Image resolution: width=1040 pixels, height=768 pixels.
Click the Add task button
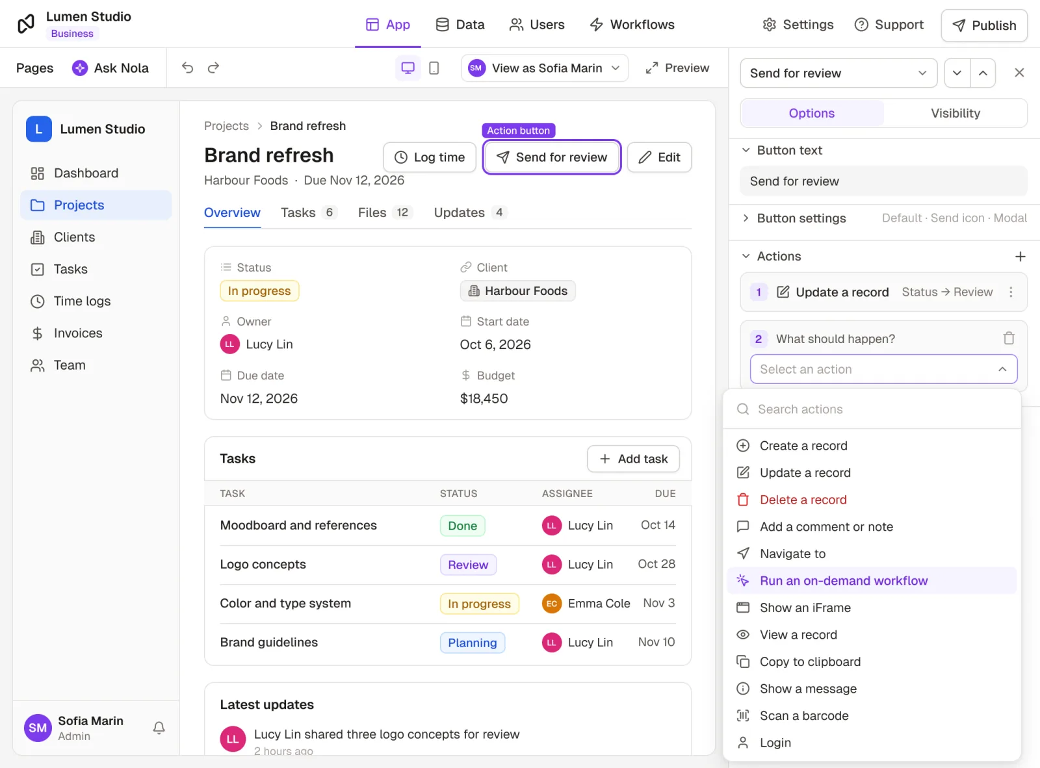coord(633,459)
